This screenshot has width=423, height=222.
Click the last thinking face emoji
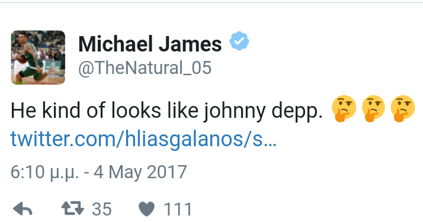pyautogui.click(x=402, y=109)
